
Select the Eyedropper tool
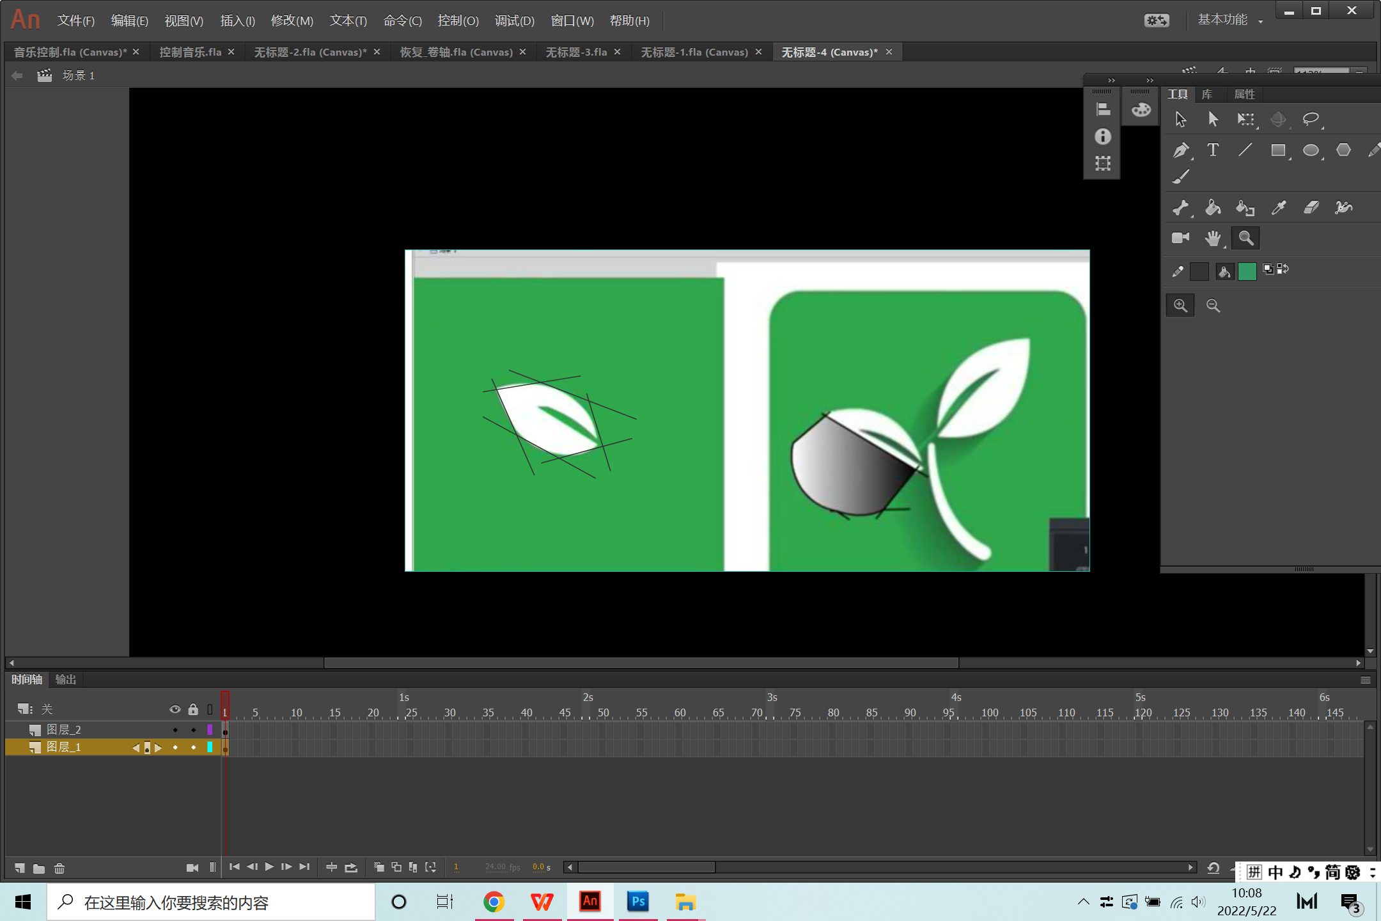(x=1279, y=207)
